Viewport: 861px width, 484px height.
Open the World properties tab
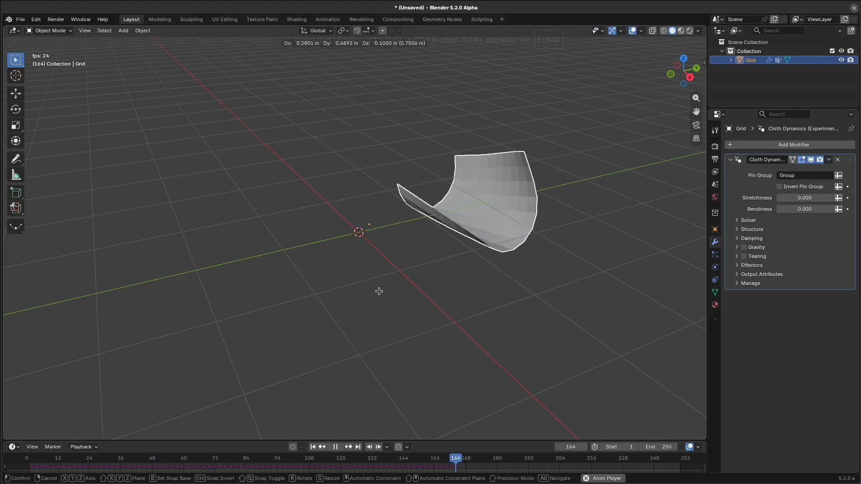(715, 197)
